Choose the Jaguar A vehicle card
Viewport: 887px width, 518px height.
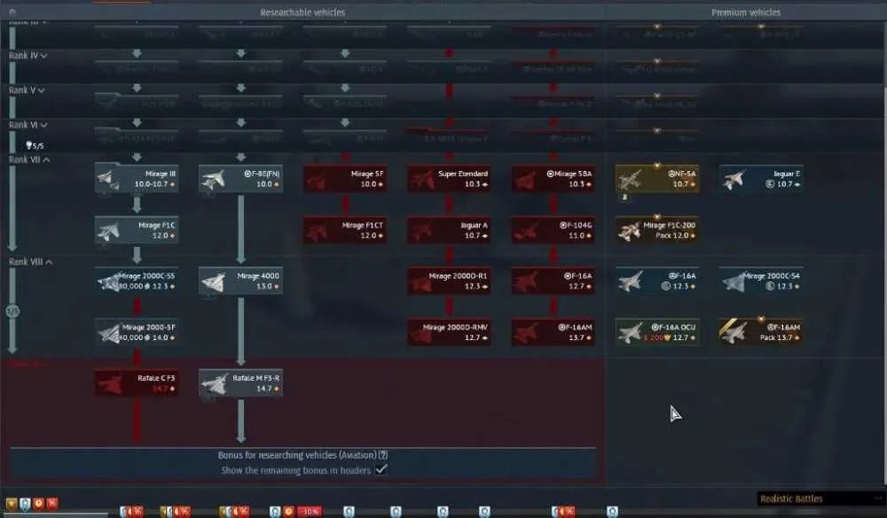[449, 230]
